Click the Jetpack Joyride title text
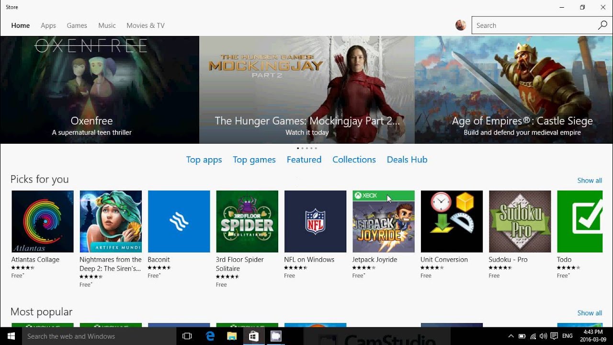Viewport: 613px width, 345px height. pyautogui.click(x=375, y=259)
